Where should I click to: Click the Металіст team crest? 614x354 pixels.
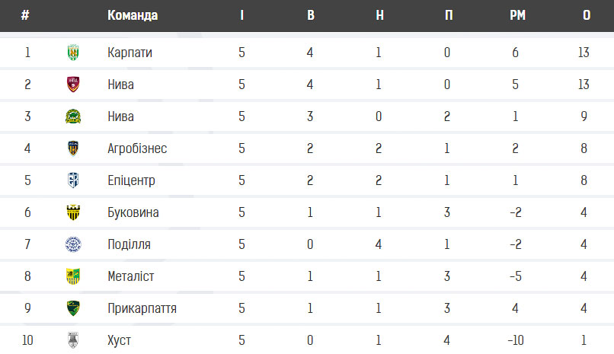pyautogui.click(x=73, y=276)
